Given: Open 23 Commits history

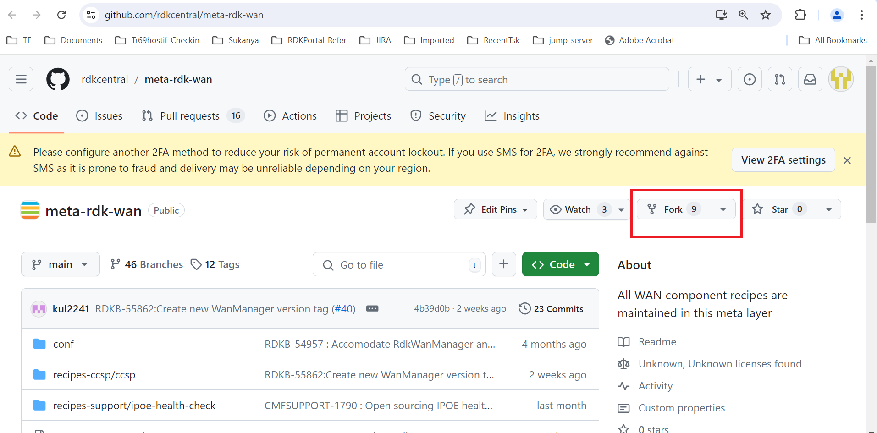Looking at the screenshot, I should click(x=552, y=309).
